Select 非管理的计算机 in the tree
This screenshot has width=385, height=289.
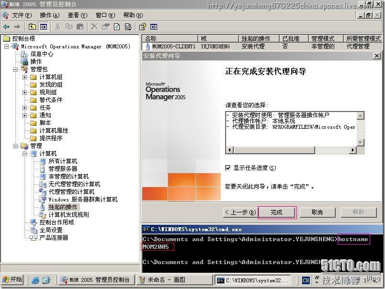click(68, 177)
